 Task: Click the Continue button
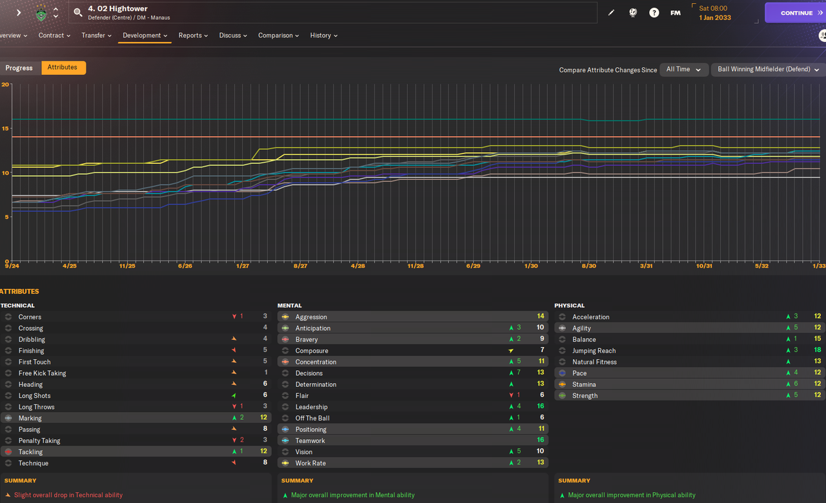tap(795, 13)
